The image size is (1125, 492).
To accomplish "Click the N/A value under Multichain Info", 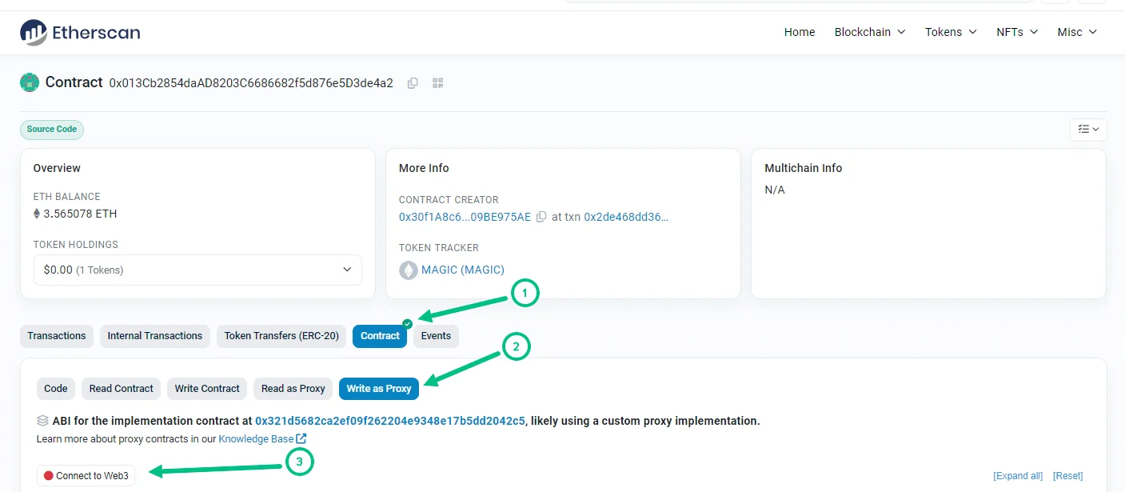I will coord(775,190).
